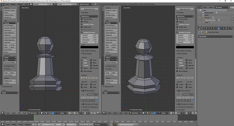Toggle Lamp selectability cursor icon in outliner
The width and height of the screenshot is (234, 126).
coord(230,22)
